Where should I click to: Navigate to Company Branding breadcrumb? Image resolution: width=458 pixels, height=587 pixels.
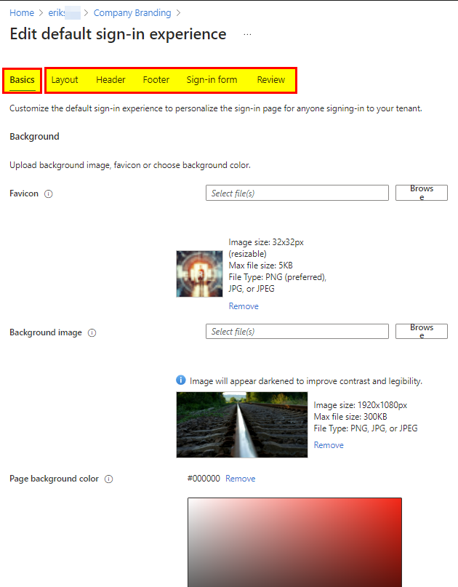pos(132,13)
